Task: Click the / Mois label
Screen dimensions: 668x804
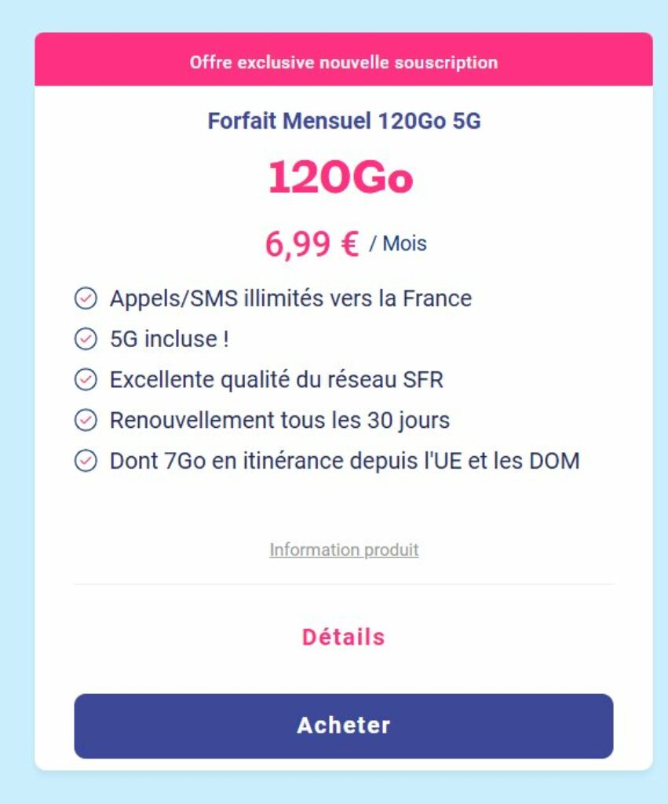Action: pyautogui.click(x=398, y=243)
